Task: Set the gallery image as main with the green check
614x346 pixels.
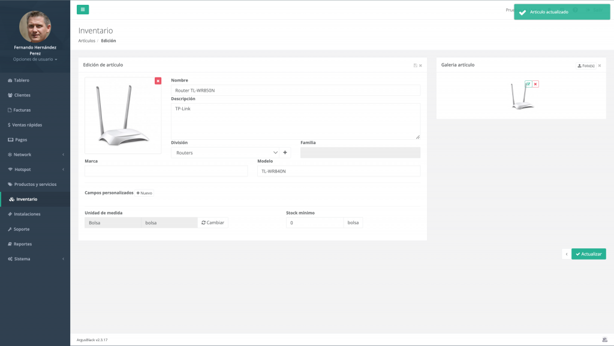Action: pyautogui.click(x=528, y=84)
